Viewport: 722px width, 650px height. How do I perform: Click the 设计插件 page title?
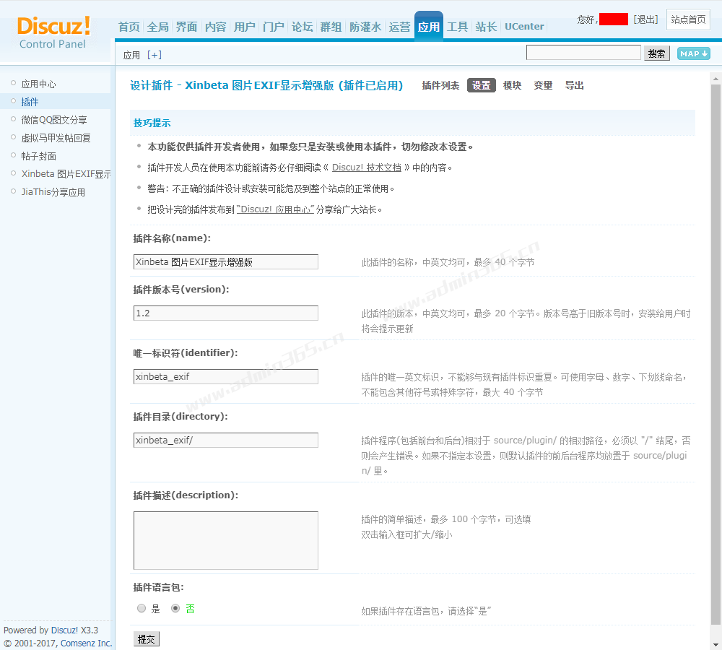coord(266,85)
